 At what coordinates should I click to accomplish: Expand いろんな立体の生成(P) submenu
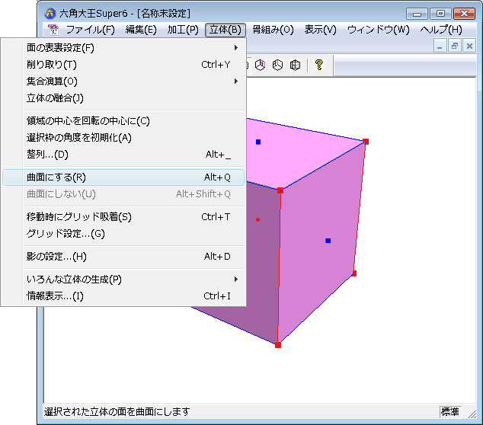[x=123, y=280]
